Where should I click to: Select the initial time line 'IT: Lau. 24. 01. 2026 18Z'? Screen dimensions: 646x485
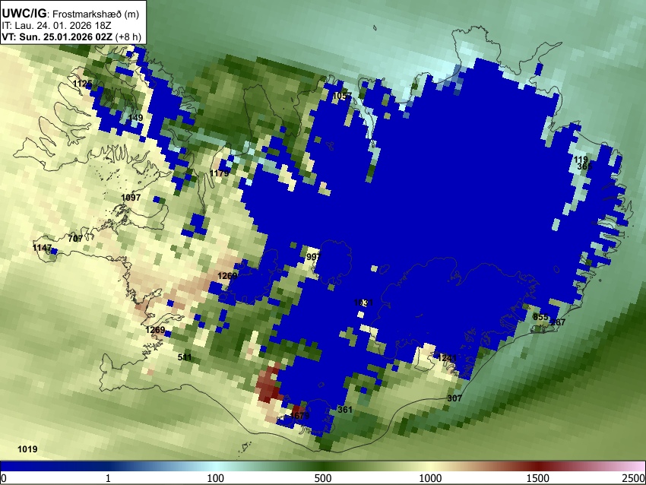coord(56,26)
